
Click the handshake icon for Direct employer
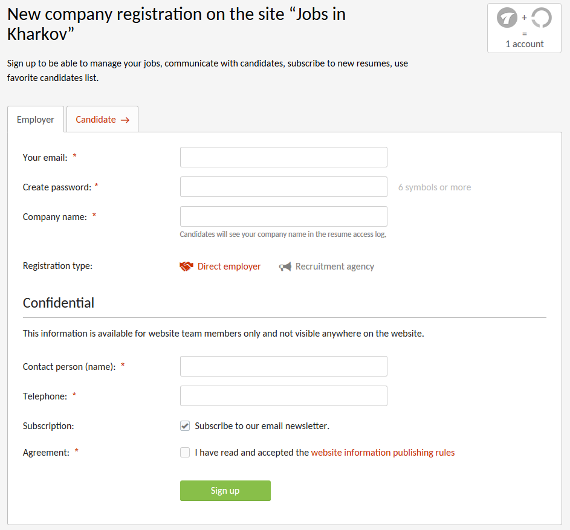(186, 267)
